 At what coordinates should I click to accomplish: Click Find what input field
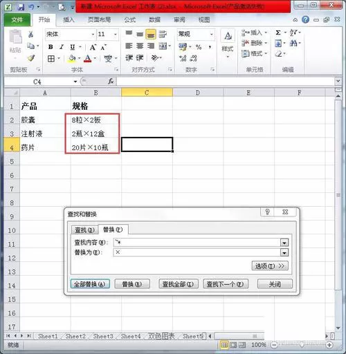[197, 243]
